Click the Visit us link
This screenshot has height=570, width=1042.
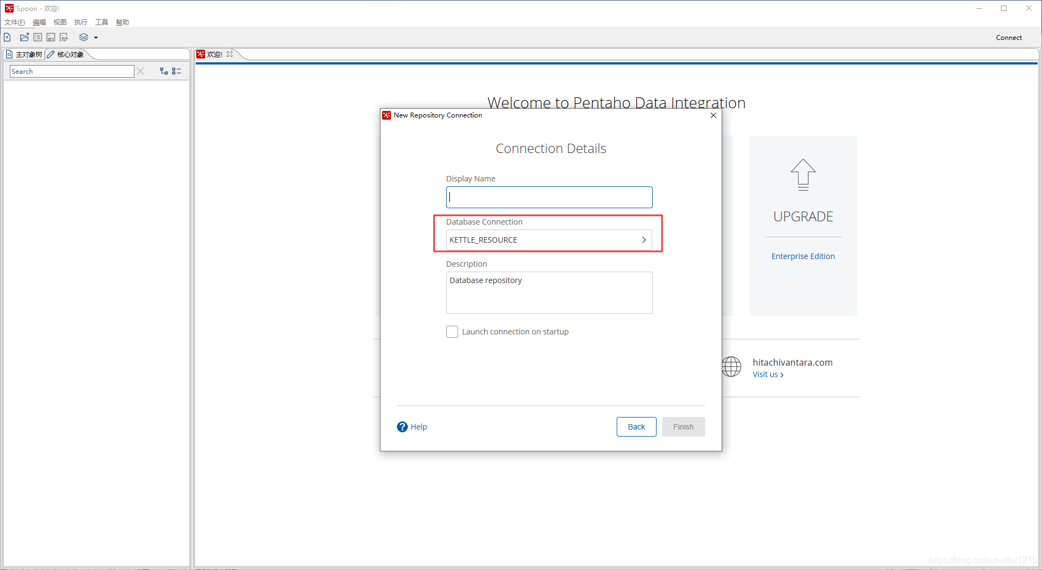point(768,374)
